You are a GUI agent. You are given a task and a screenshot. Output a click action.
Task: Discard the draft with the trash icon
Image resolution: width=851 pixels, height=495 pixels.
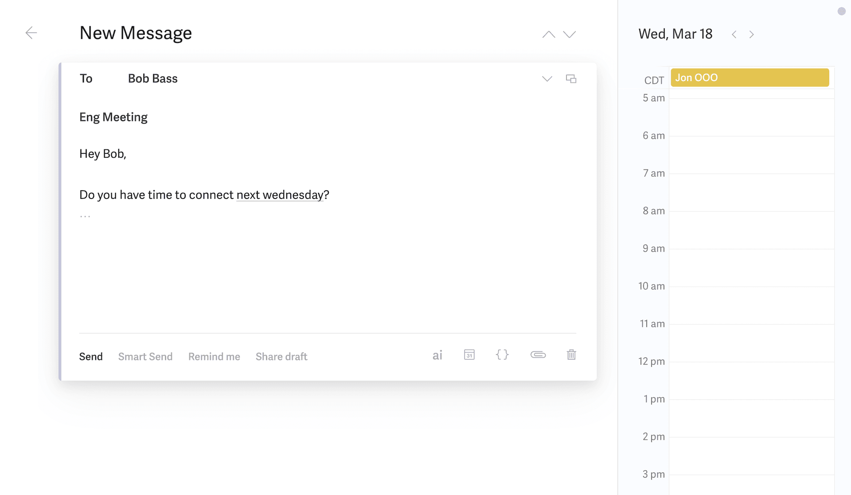click(x=571, y=355)
